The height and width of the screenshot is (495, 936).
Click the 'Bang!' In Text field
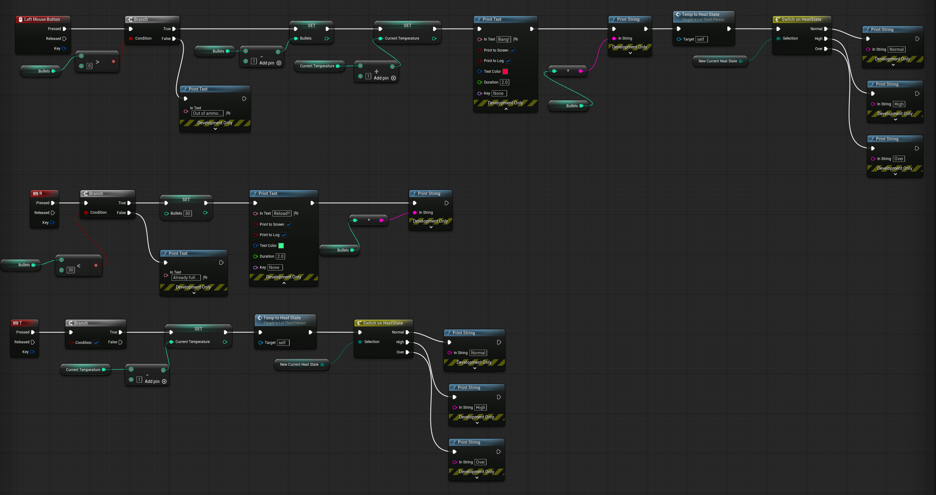click(x=504, y=39)
